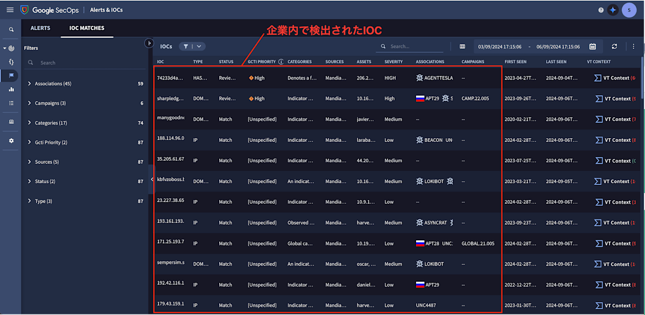The height and width of the screenshot is (315, 645).
Task: Open the bar chart dashboards icon
Action: [x=11, y=89]
